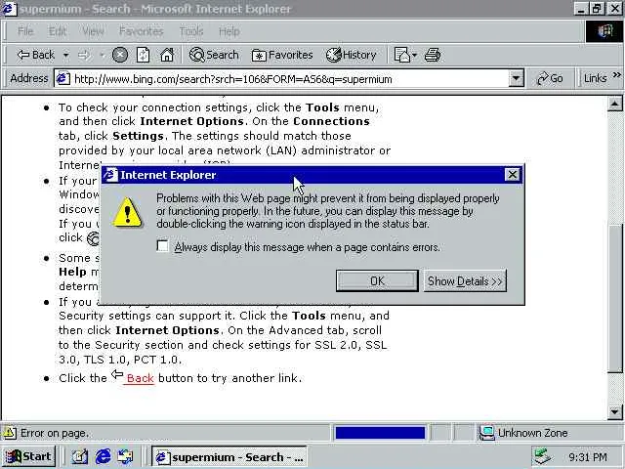Expand the address bar dropdown list

click(x=517, y=78)
